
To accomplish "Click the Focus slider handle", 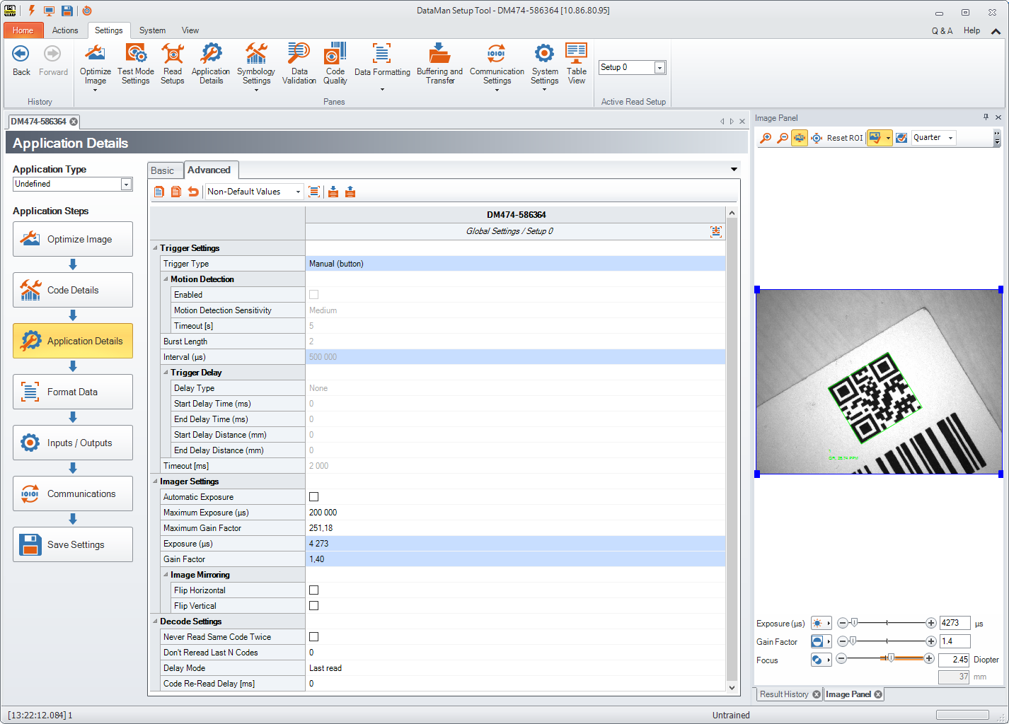I will [891, 658].
